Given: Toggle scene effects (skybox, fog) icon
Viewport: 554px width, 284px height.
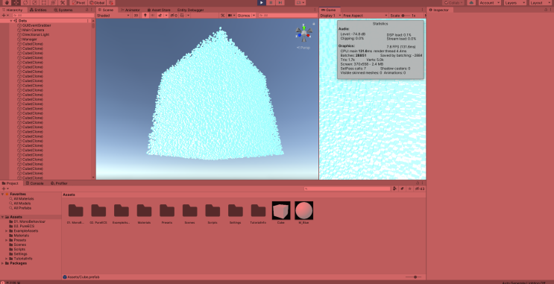Looking at the screenshot, I should point(160,16).
